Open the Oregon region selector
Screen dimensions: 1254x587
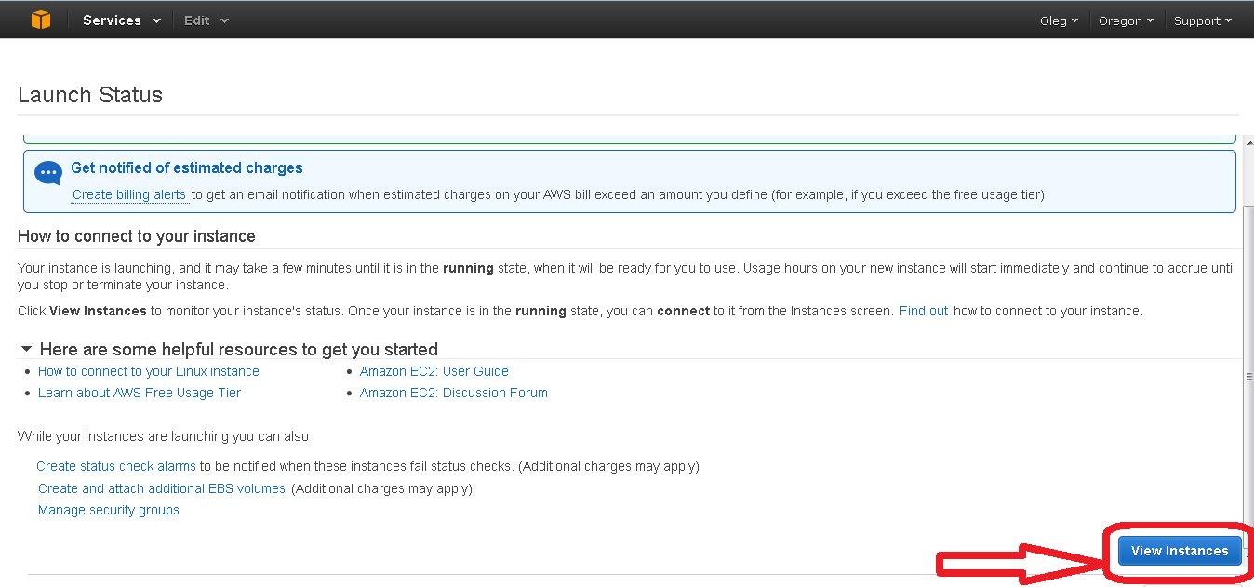click(x=1126, y=20)
